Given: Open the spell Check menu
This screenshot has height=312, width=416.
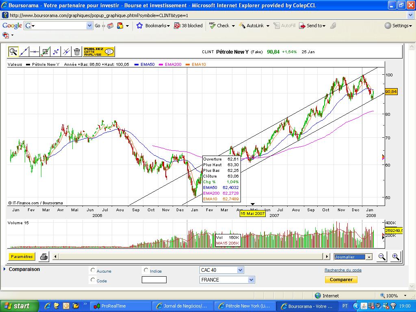Looking at the screenshot, I should 222,26.
